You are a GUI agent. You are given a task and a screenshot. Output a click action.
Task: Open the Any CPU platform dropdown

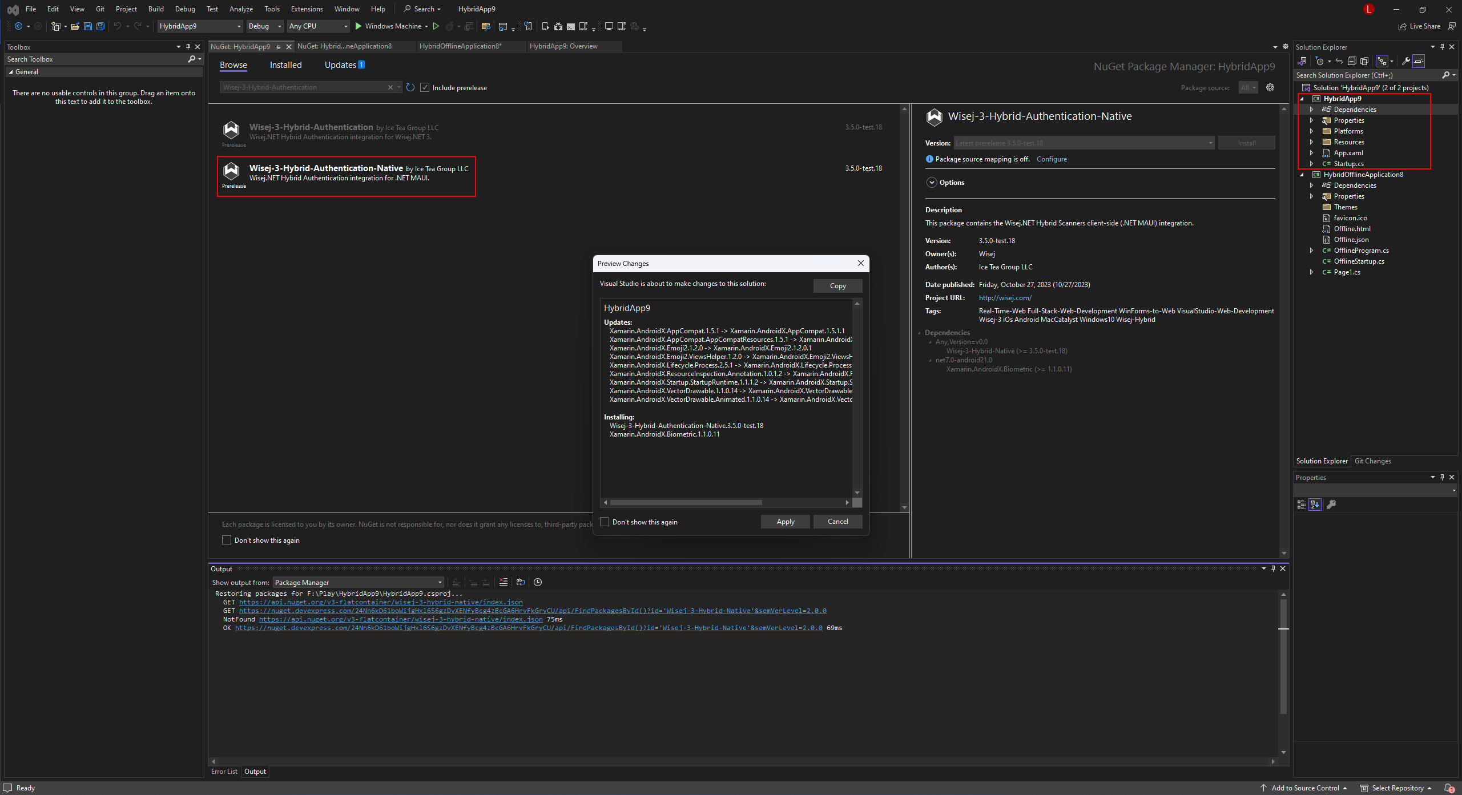[x=318, y=26]
